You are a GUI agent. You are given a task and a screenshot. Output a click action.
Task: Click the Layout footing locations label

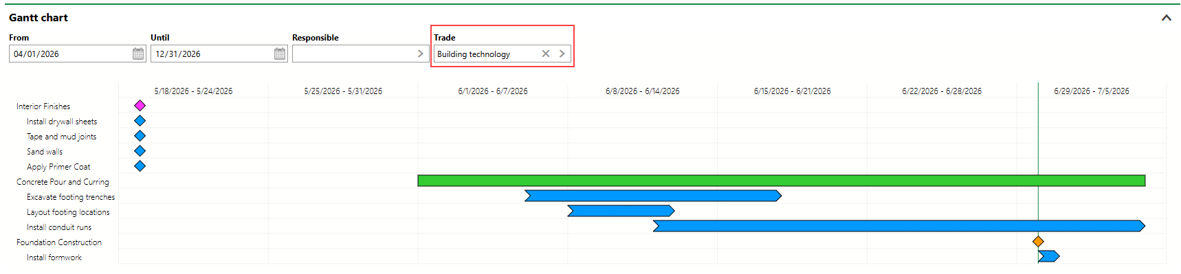(68, 212)
